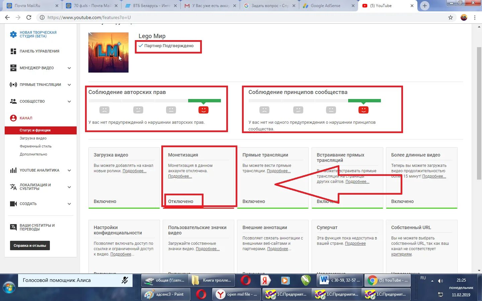
Task: Click the Канал account icon
Action: [x=13, y=118]
